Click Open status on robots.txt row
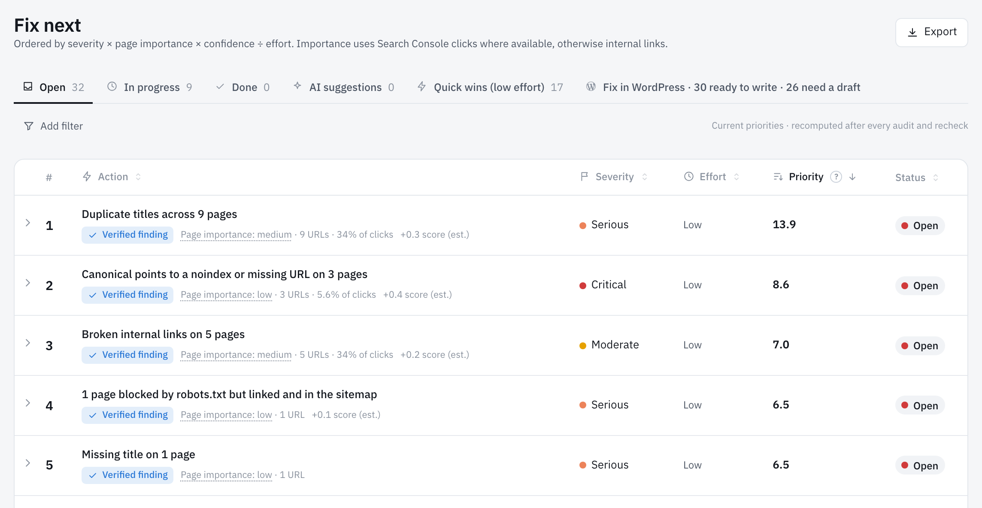 tap(920, 405)
